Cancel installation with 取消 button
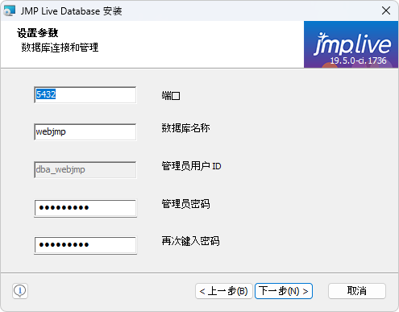The image size is (399, 312). [357, 291]
